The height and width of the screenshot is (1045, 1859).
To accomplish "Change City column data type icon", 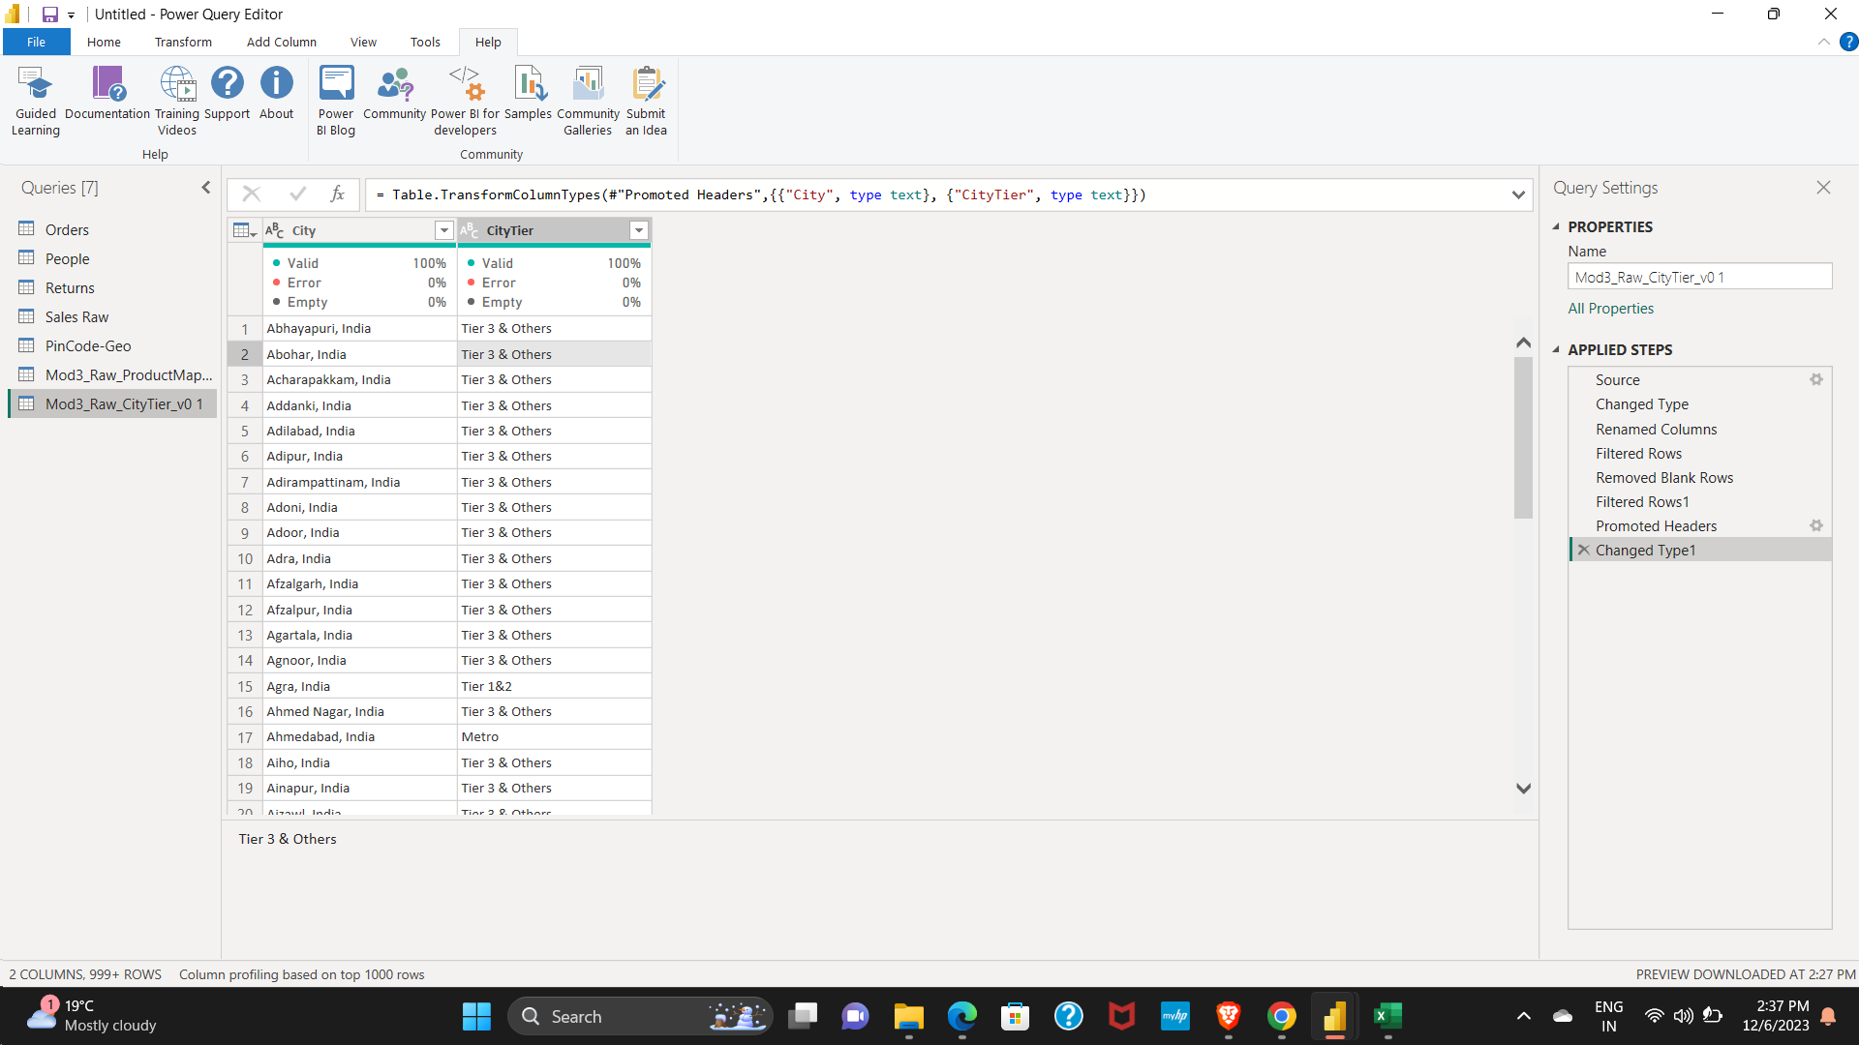I will point(275,230).
